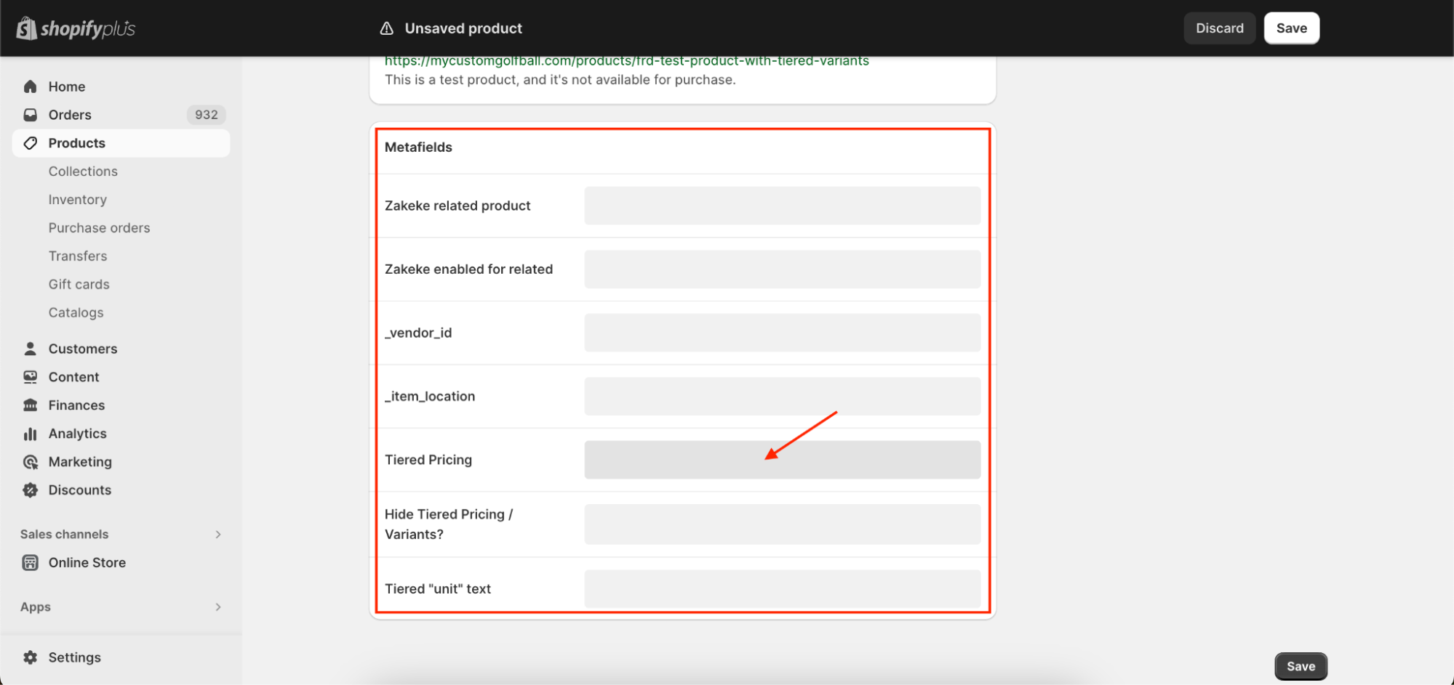Image resolution: width=1454 pixels, height=685 pixels.
Task: Open Purchase orders page
Action: point(99,228)
